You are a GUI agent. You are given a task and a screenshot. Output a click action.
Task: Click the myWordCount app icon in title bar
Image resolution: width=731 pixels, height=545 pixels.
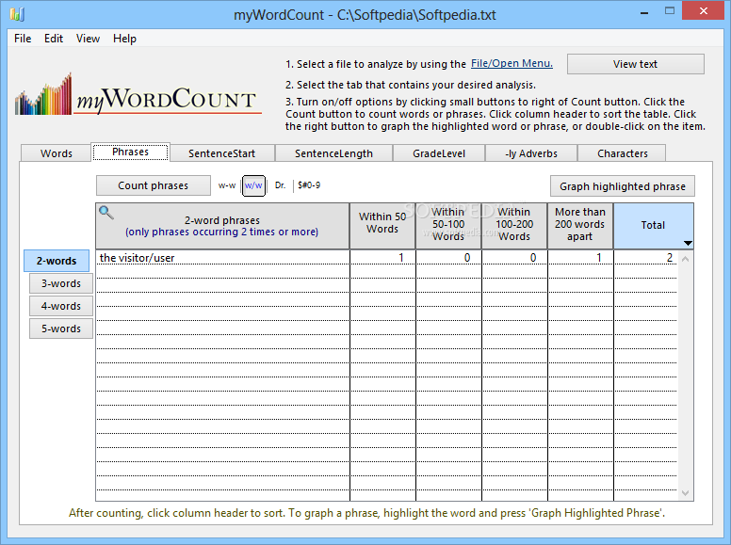coord(17,14)
